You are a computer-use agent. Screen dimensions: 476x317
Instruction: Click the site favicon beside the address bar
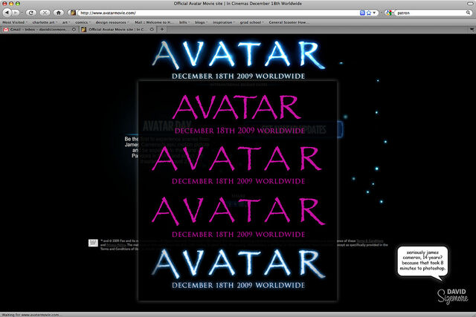click(x=73, y=13)
